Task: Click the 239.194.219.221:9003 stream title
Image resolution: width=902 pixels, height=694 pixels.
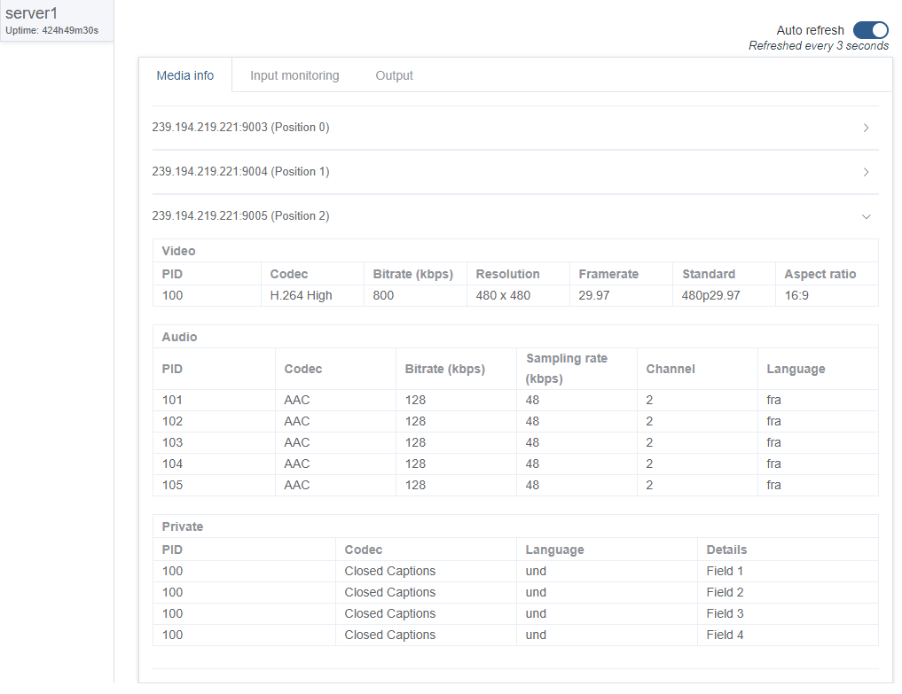Action: (240, 128)
